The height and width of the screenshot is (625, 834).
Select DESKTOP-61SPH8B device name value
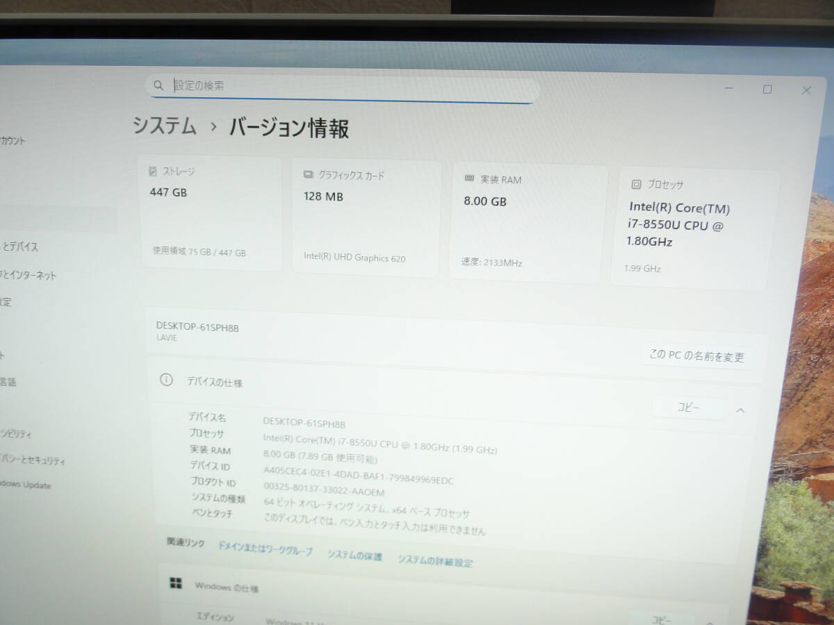304,423
